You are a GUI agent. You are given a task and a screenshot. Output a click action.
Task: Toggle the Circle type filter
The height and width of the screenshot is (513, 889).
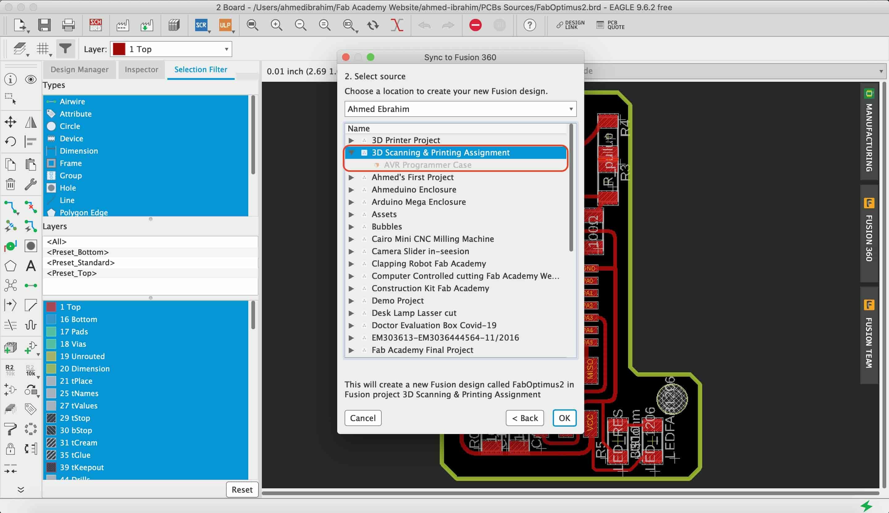pos(146,126)
